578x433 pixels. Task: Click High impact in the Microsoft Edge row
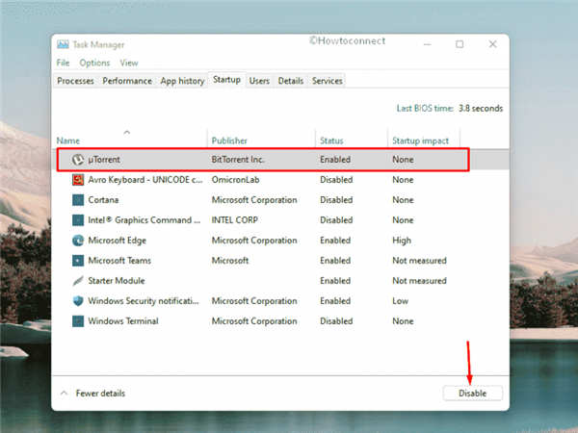point(402,241)
